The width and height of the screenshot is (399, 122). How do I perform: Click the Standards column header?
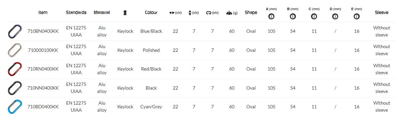click(76, 12)
